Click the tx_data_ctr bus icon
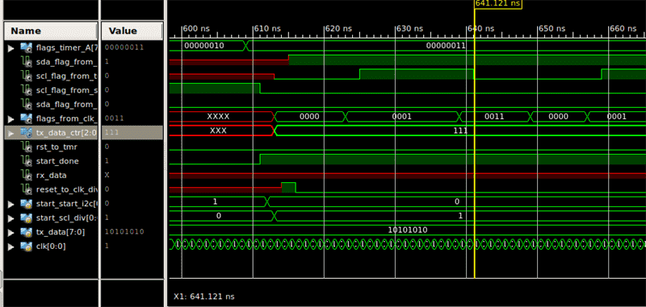Image resolution: width=646 pixels, height=307 pixels. (27, 132)
